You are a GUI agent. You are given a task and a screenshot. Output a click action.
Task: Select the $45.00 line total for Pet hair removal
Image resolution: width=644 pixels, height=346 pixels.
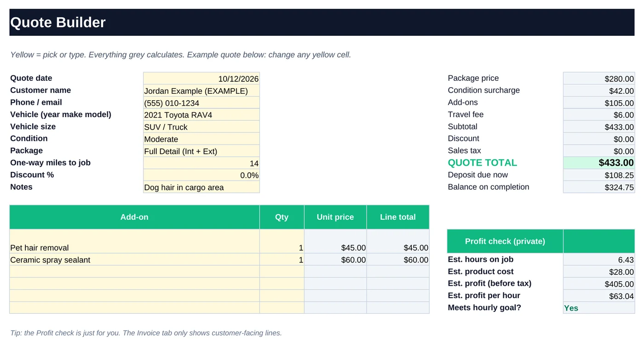[x=398, y=241]
